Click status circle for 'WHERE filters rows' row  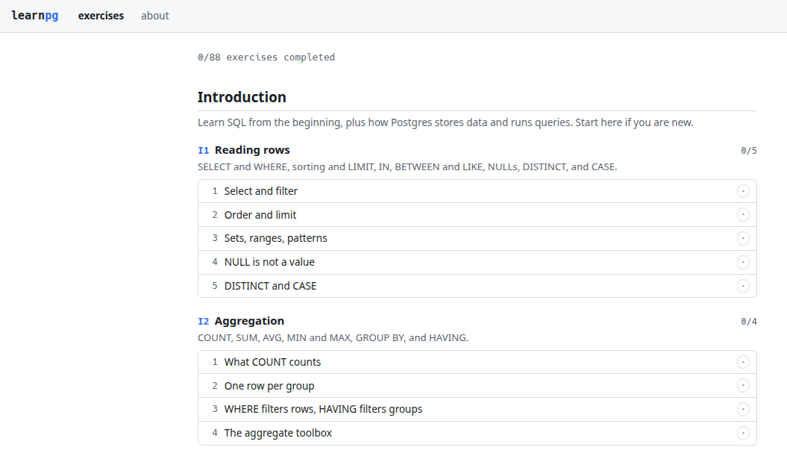point(743,409)
